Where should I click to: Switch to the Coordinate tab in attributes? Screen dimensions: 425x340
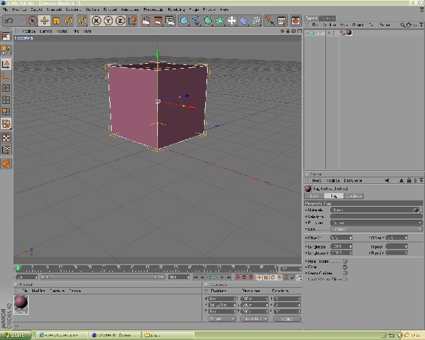354,195
